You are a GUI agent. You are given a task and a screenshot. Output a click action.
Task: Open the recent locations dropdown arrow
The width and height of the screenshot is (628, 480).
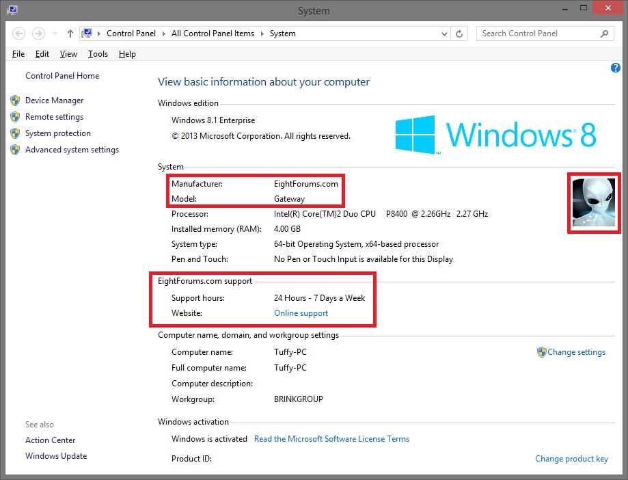(55, 34)
